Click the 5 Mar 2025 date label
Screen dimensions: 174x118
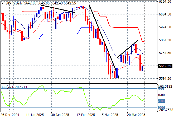click(110, 115)
